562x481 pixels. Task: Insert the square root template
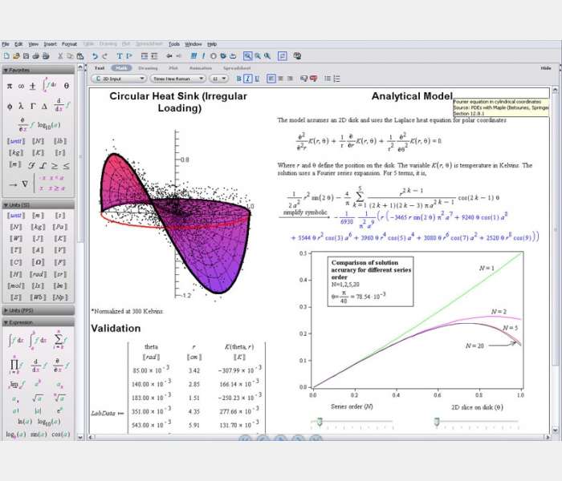(x=39, y=398)
